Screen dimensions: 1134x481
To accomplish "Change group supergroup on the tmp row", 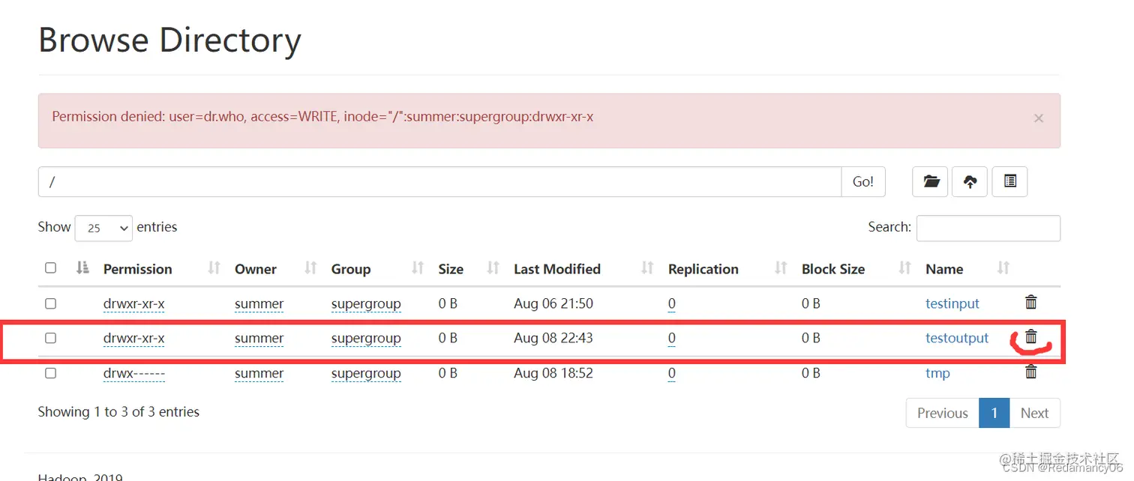I will coord(366,373).
